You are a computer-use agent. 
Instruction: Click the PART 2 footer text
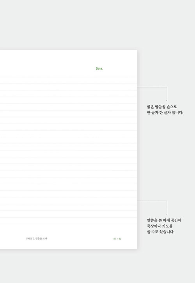37,238
